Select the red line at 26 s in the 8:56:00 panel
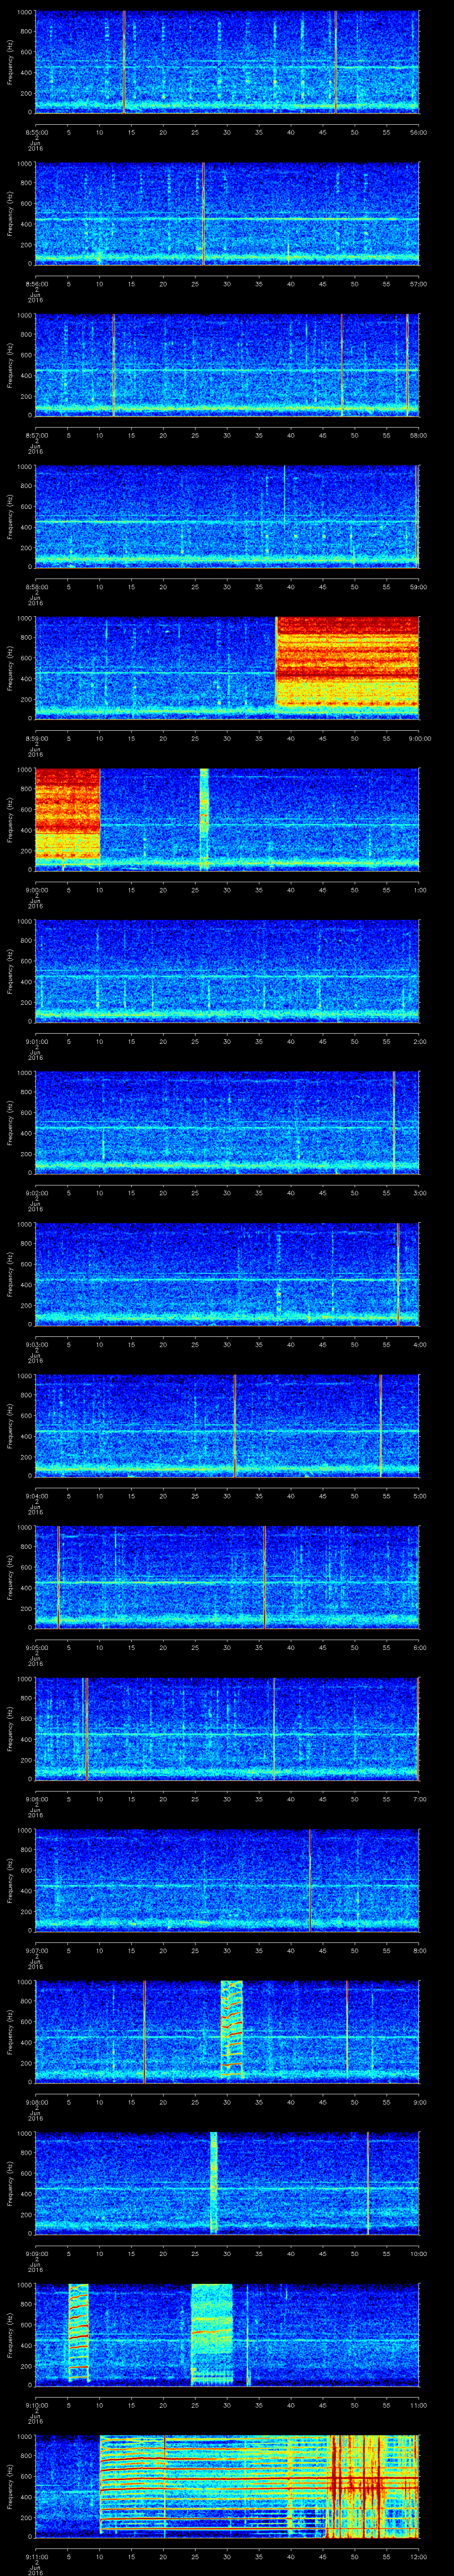This screenshot has width=454, height=2576. [x=204, y=213]
